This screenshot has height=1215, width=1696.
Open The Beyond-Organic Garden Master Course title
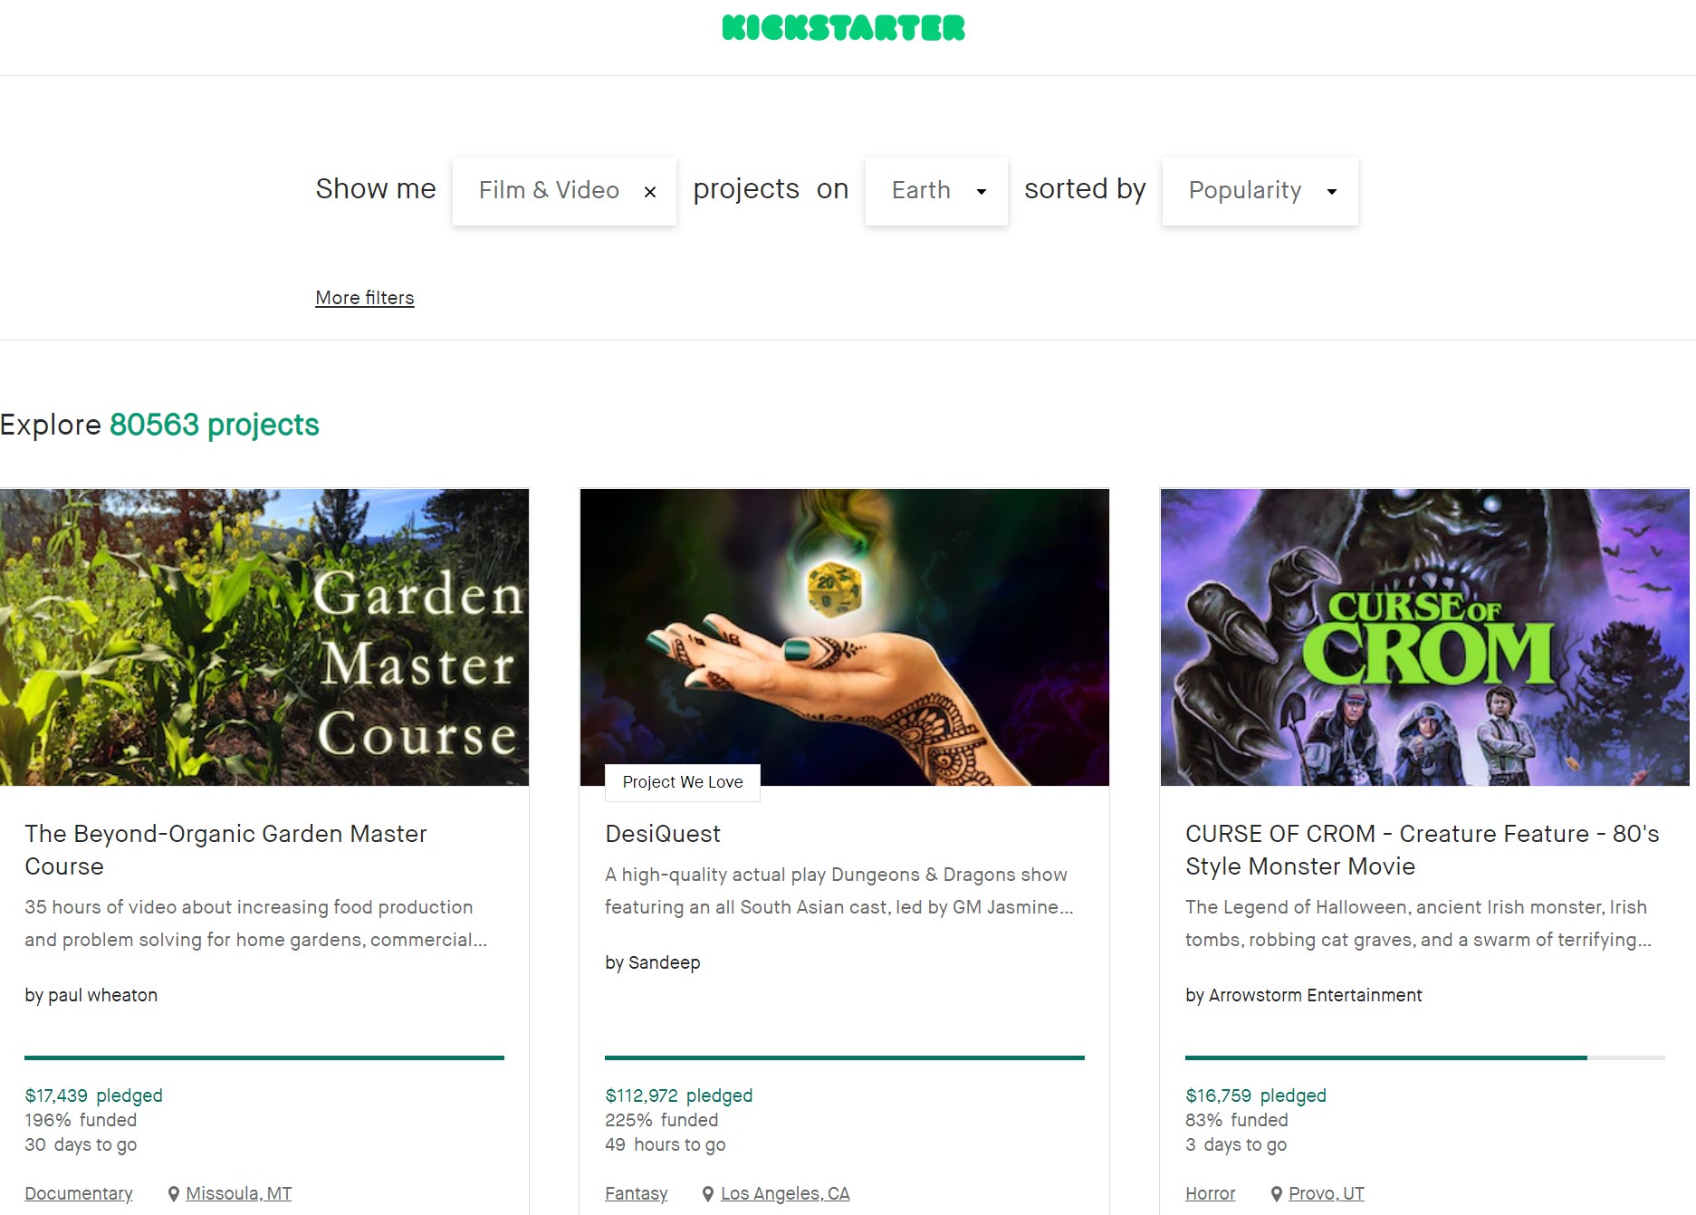pyautogui.click(x=225, y=849)
